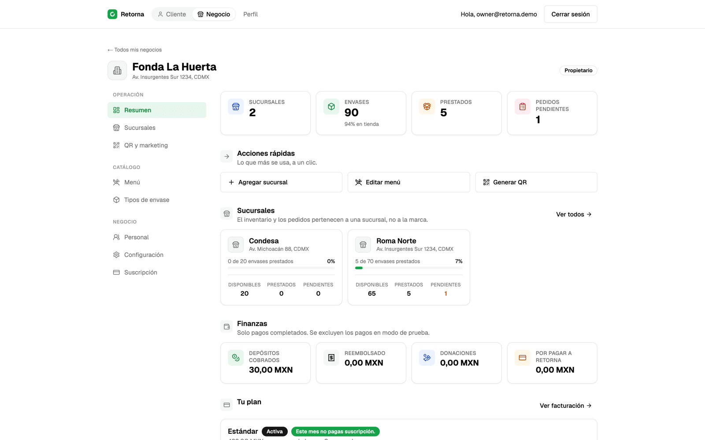Image resolution: width=705 pixels, height=440 pixels.
Task: Click the Condesa branch store icon
Action: [x=236, y=245]
